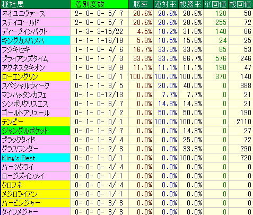Select the ジャングルポケット sire name
This screenshot has width=253, height=215.
[x=25, y=131]
